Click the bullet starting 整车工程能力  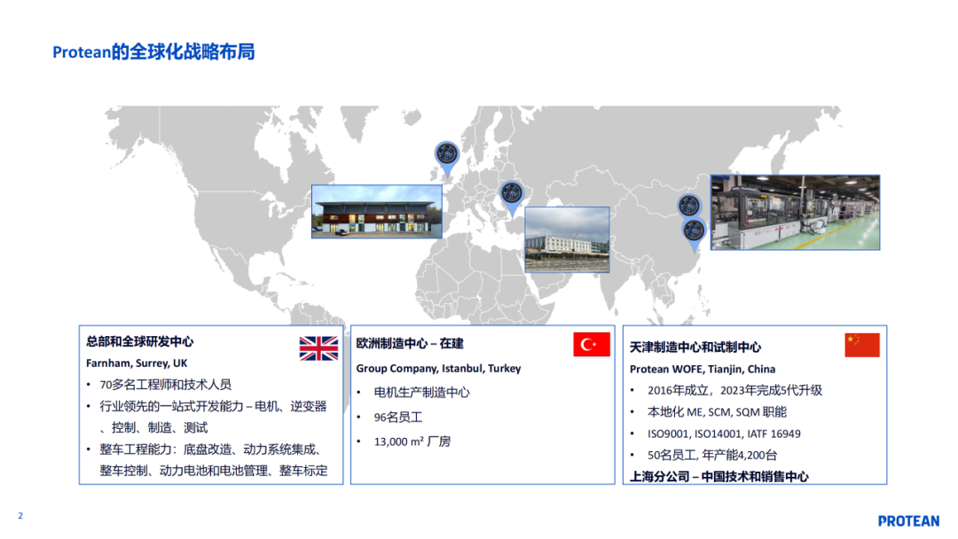[214, 460]
